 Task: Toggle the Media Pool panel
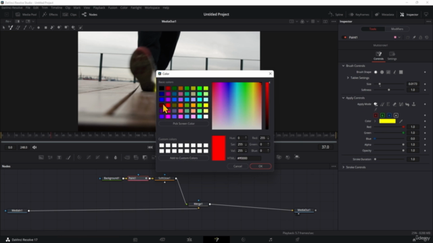(x=26, y=15)
